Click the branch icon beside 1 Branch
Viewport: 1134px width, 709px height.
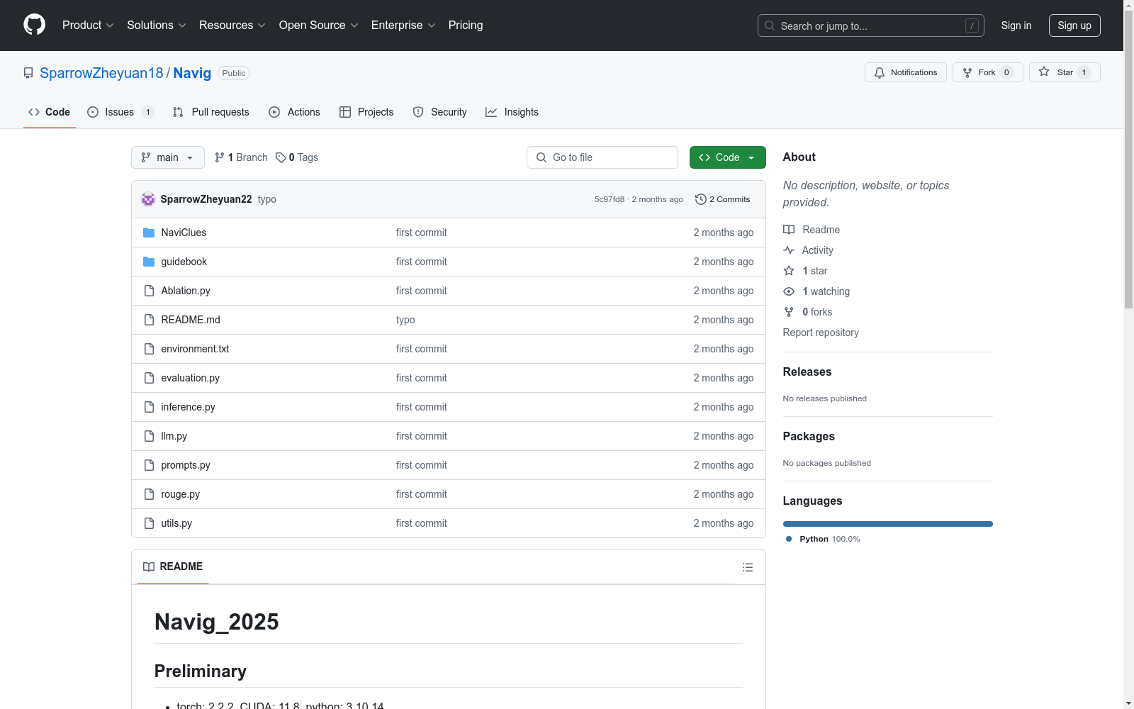[220, 157]
